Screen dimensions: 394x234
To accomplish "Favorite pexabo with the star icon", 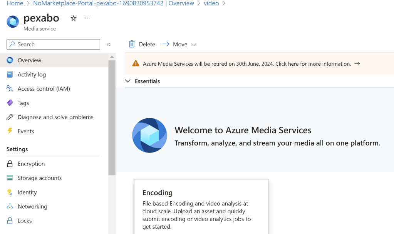I will click(74, 18).
